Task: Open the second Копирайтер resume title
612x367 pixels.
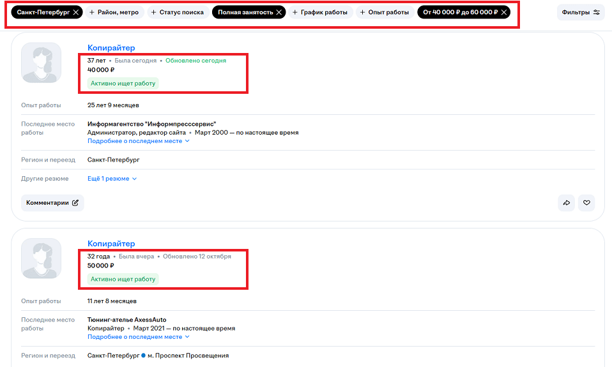Action: pos(111,244)
